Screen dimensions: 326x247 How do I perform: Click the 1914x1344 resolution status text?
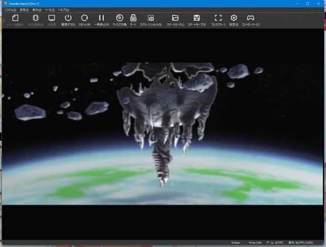(255, 242)
